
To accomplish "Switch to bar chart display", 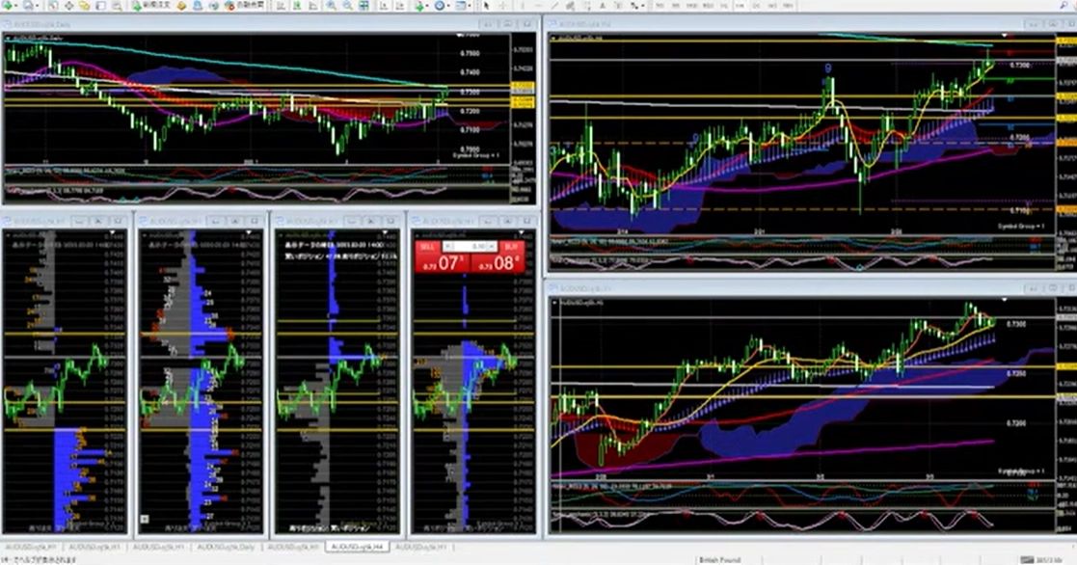I will click(282, 6).
